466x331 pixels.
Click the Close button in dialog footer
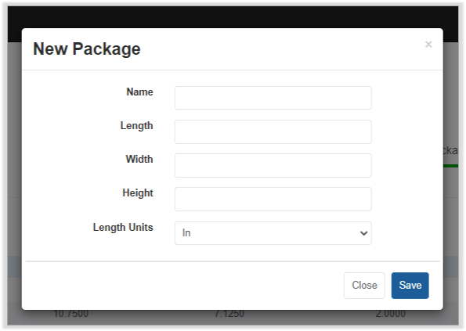click(x=364, y=286)
